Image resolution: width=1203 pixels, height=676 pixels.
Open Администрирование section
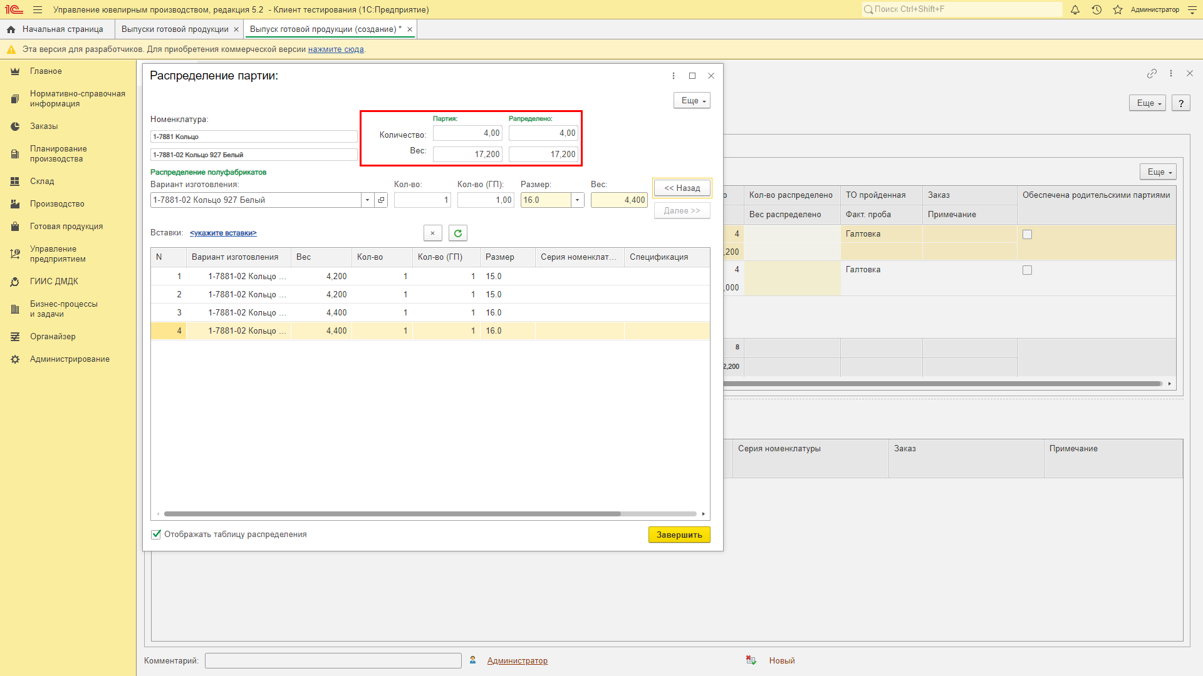pyautogui.click(x=68, y=359)
